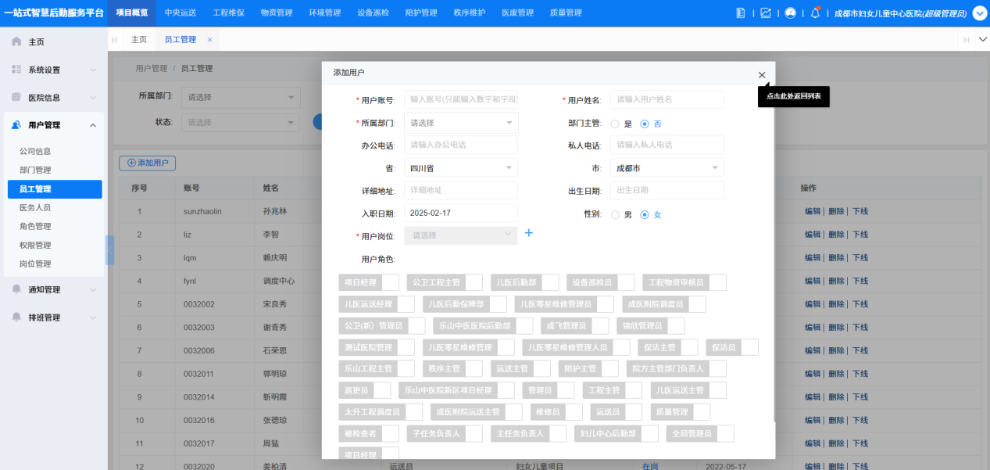Focus the 用户账号 input field
Viewport: 990px width, 470px height.
(x=461, y=100)
